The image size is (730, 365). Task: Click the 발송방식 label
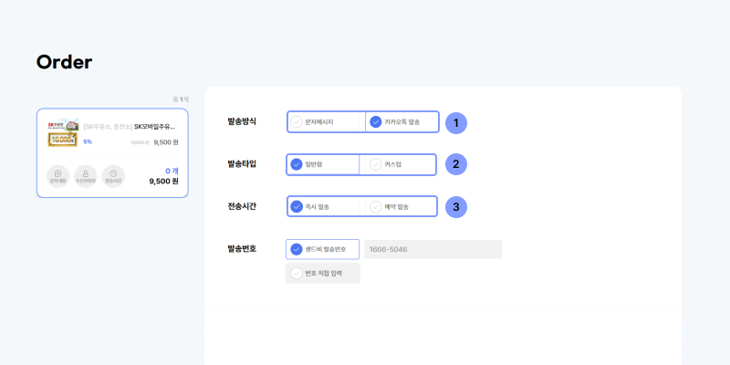click(242, 121)
